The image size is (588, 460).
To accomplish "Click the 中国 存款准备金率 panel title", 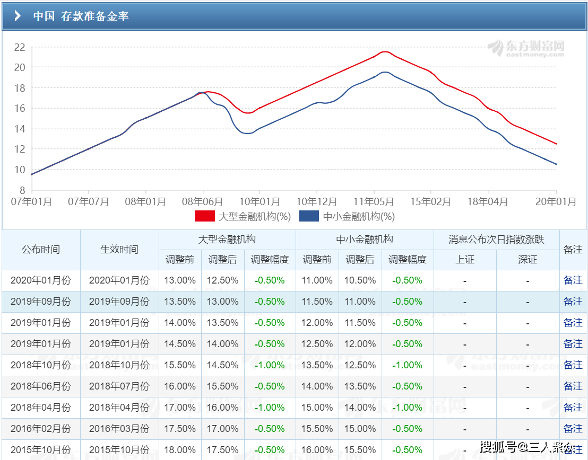I will (x=81, y=16).
